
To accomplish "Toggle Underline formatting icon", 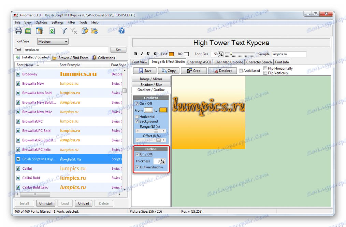I will 148,54.
